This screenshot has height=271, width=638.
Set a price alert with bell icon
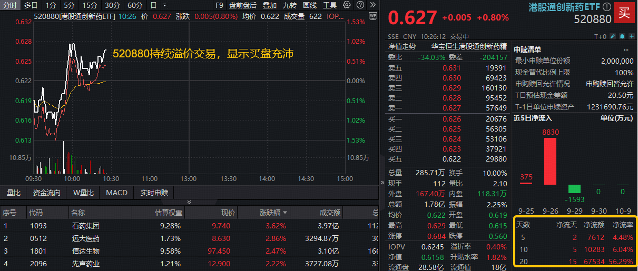[x=621, y=37]
